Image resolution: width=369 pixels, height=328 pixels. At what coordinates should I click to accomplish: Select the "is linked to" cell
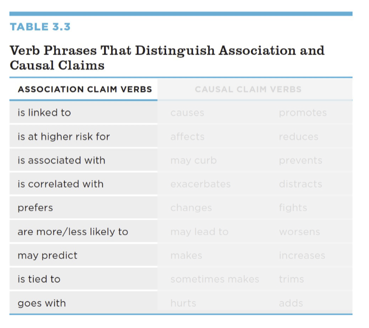pos(44,113)
